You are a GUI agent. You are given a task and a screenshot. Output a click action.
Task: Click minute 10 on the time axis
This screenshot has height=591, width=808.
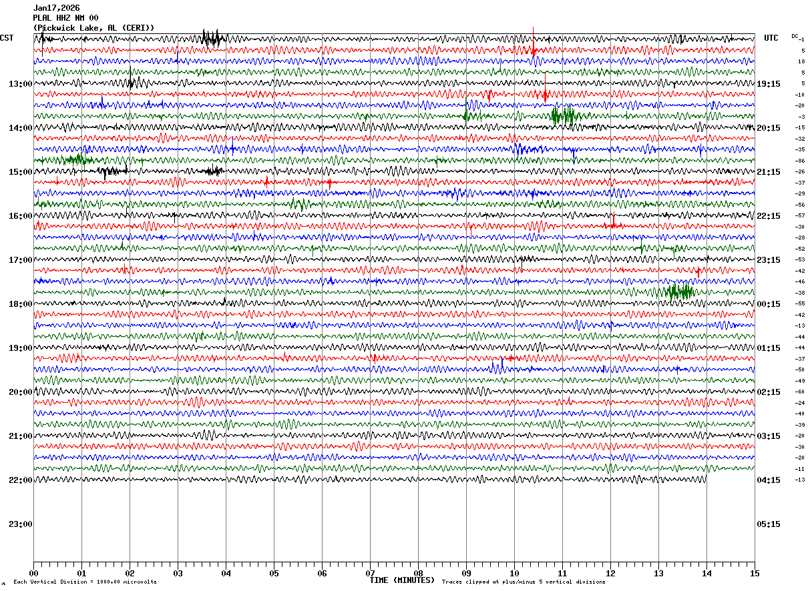[x=514, y=573]
